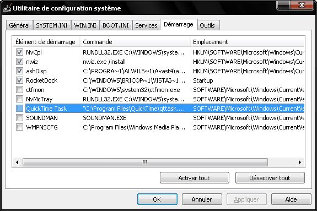Select the QuickTime Task row name
This screenshot has width=317, height=211.
click(46, 109)
